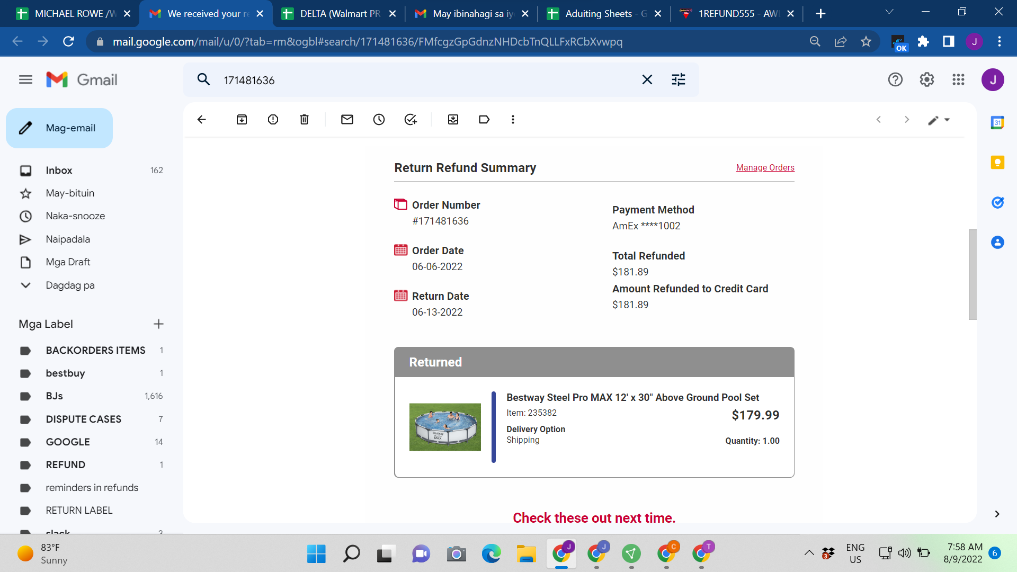The image size is (1017, 572).
Task: Open Contacts side panel
Action: pyautogui.click(x=997, y=243)
